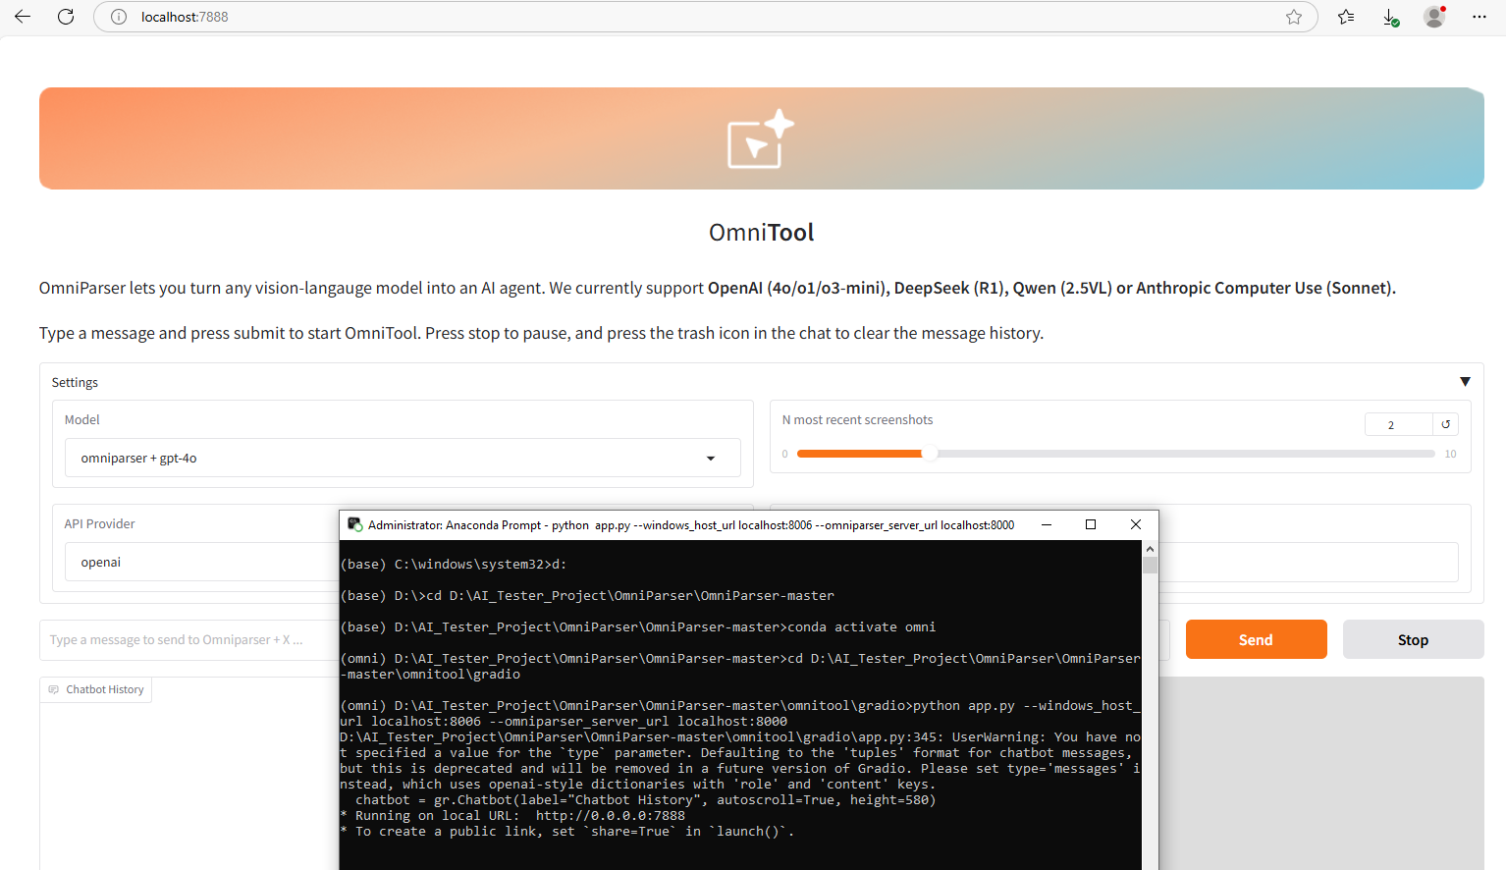This screenshot has height=870, width=1506.
Task: Add this page to favorites with the star icon
Action: [x=1294, y=17]
